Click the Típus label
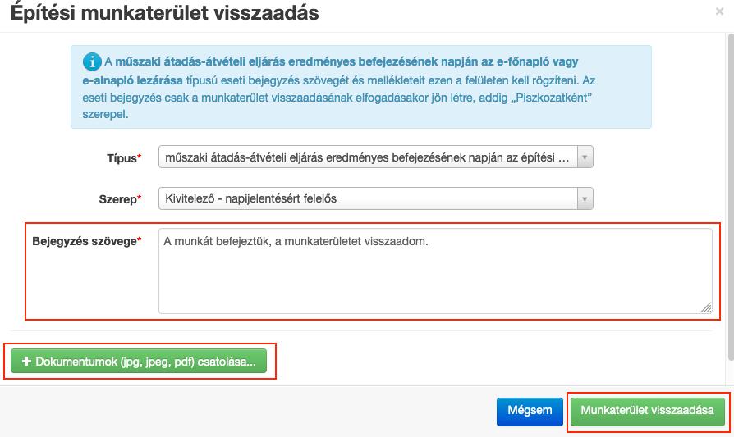This screenshot has width=734, height=437. pyautogui.click(x=124, y=158)
